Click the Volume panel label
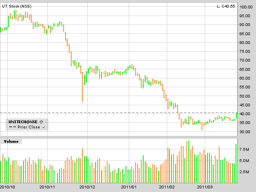This screenshot has height=192, width=256. pos(11,141)
